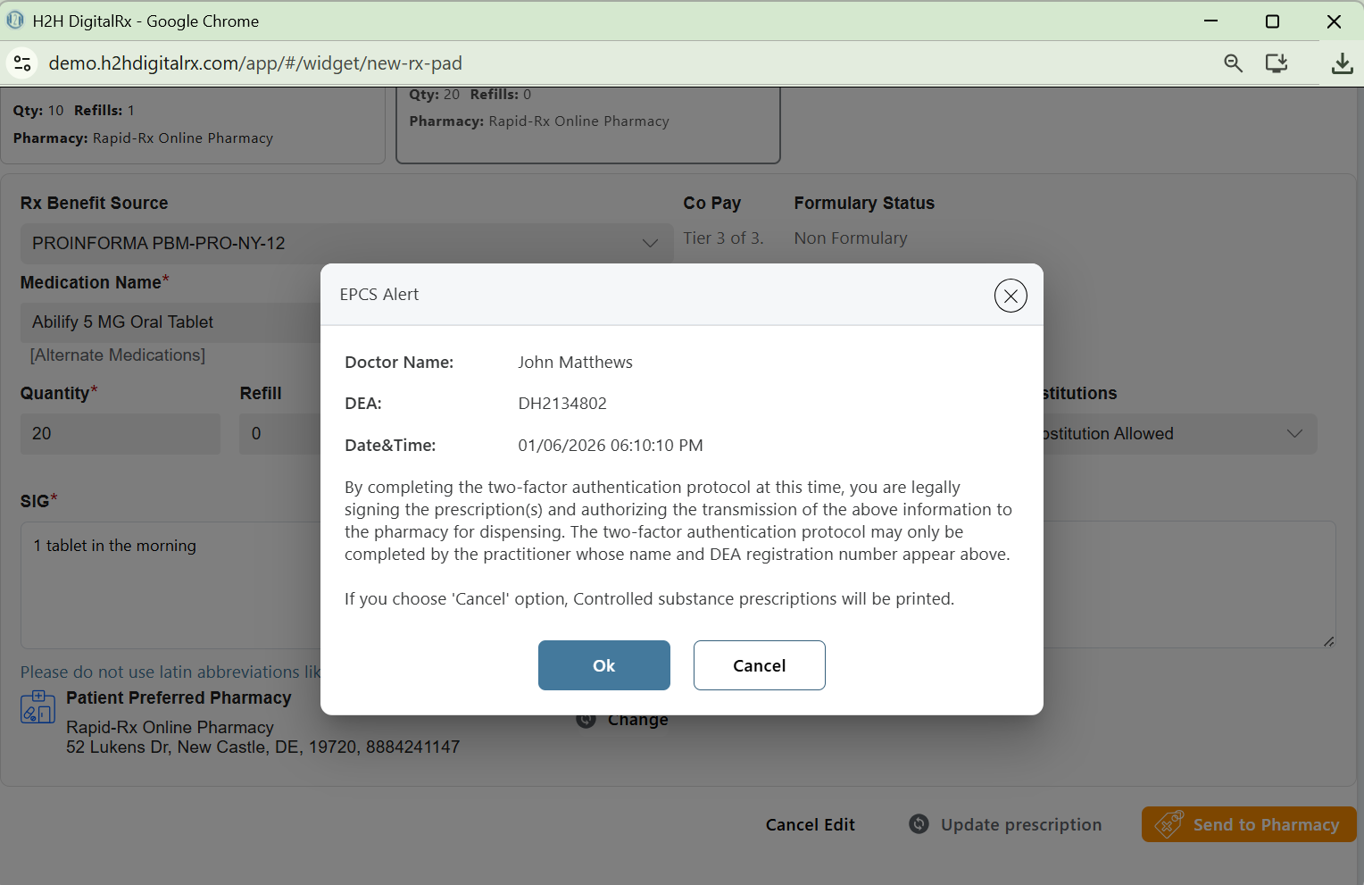The image size is (1364, 885).
Task: Click the Quantity input field
Action: coord(120,434)
